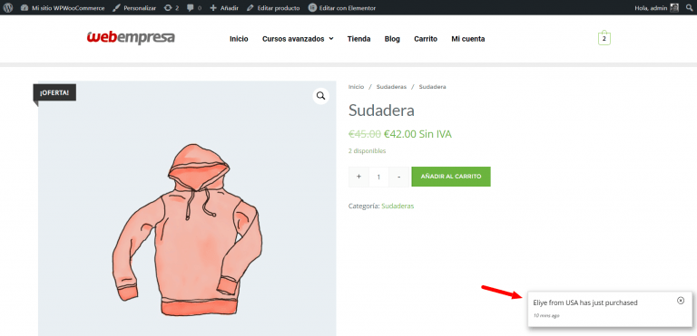Click the updates counter icon showing 2

pyautogui.click(x=172, y=8)
